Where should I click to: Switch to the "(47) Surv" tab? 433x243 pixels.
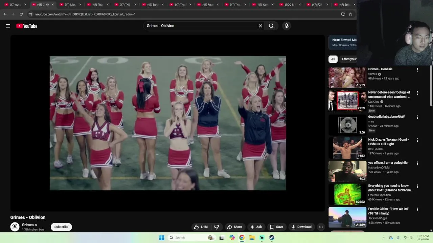coord(153,5)
